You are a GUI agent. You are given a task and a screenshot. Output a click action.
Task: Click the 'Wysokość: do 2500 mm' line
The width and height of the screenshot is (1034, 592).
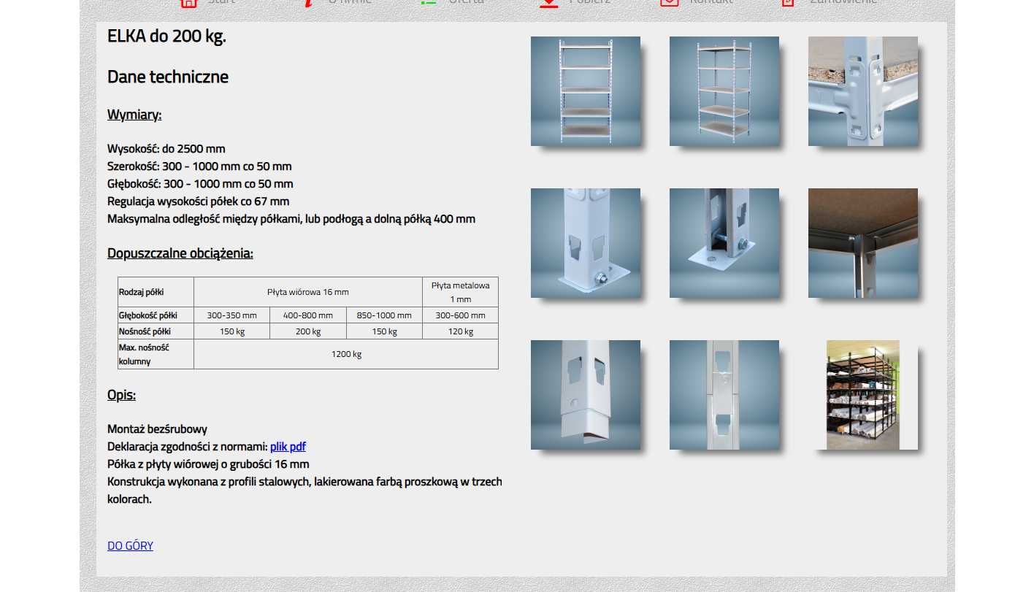[166, 149]
